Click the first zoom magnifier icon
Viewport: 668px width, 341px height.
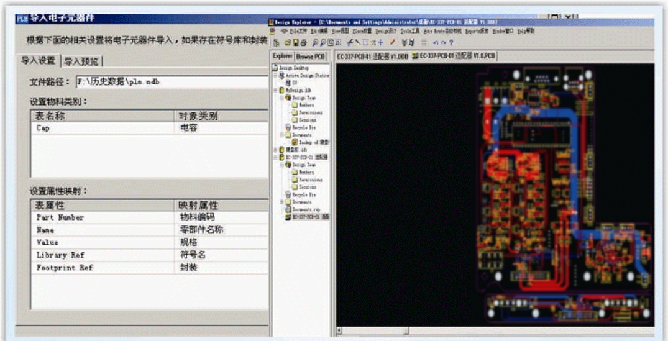(316, 42)
